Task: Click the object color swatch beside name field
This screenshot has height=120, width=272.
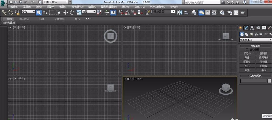Action: pos(269,81)
